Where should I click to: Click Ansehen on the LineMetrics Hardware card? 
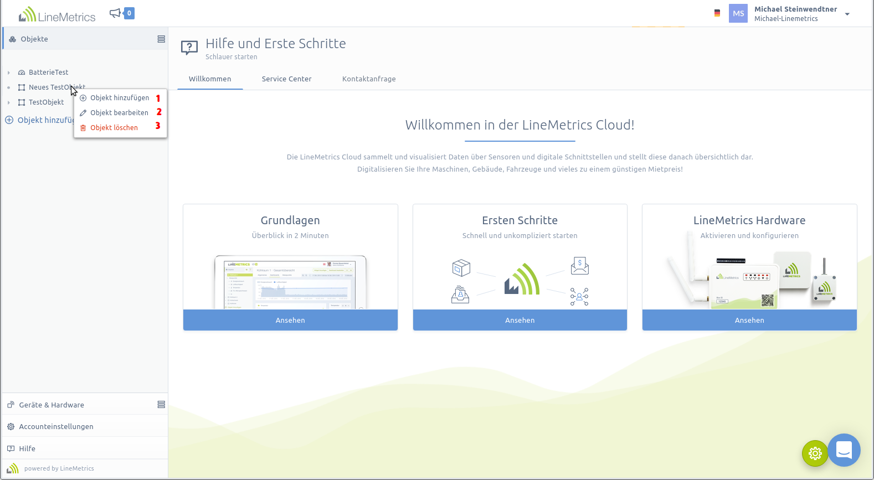[x=749, y=320]
